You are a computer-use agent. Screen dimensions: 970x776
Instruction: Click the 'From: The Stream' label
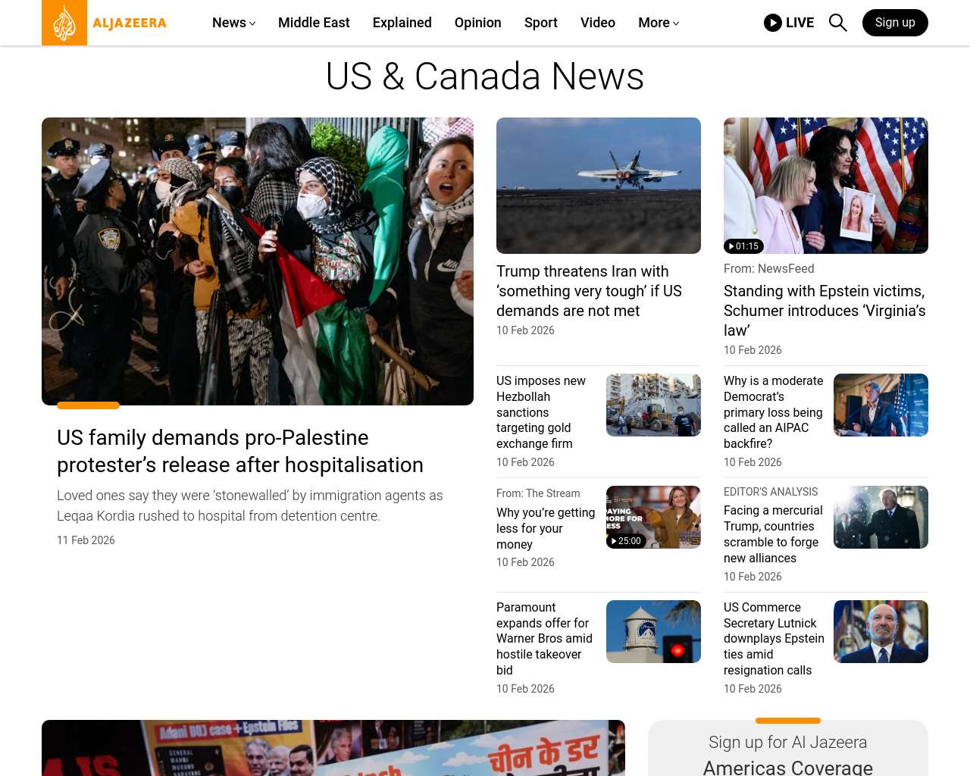(538, 493)
